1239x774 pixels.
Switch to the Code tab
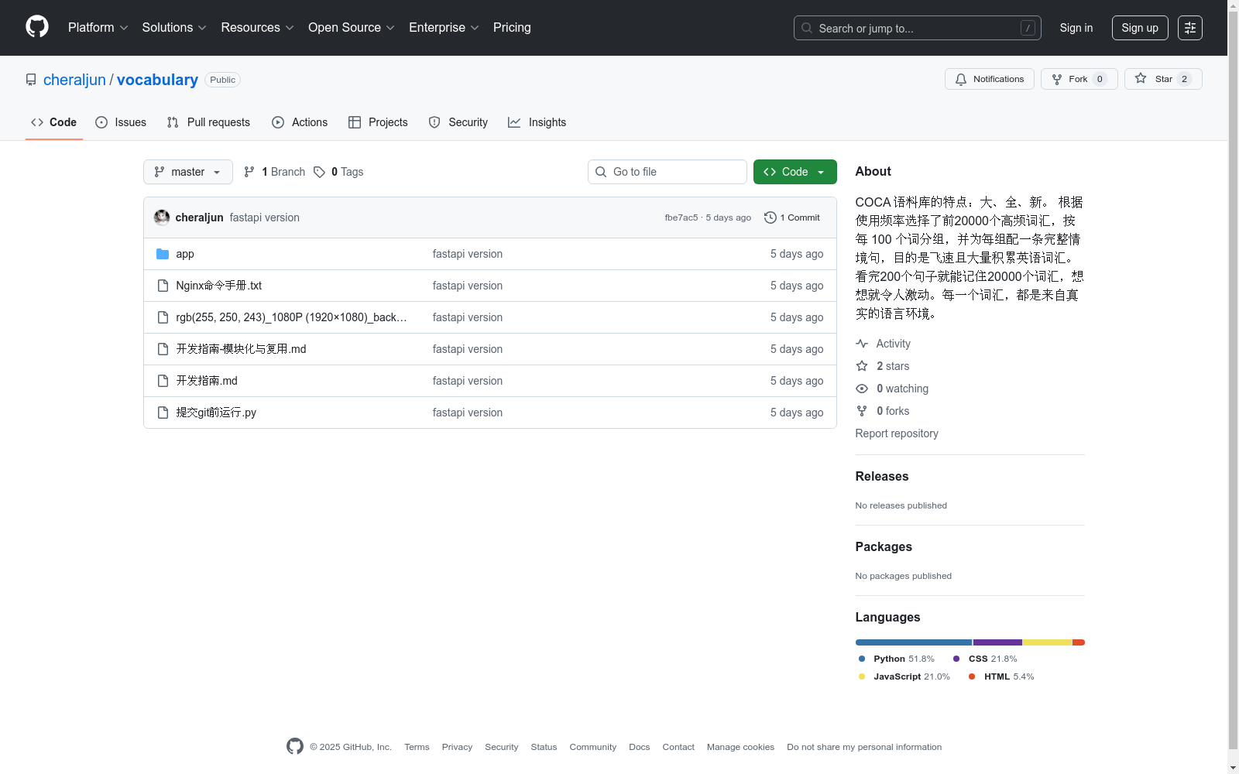tap(53, 122)
